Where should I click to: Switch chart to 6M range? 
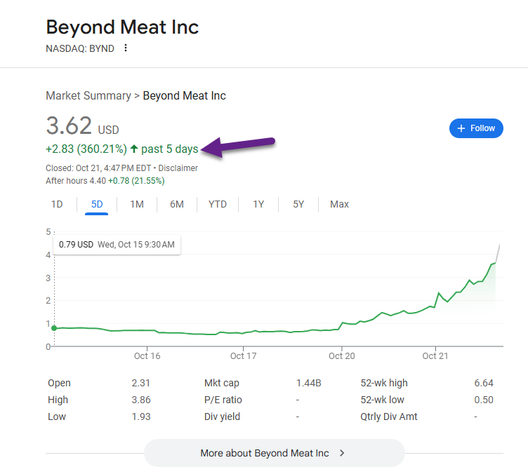tap(177, 204)
